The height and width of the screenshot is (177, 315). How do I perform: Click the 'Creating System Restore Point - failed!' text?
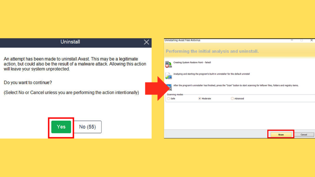click(192, 63)
